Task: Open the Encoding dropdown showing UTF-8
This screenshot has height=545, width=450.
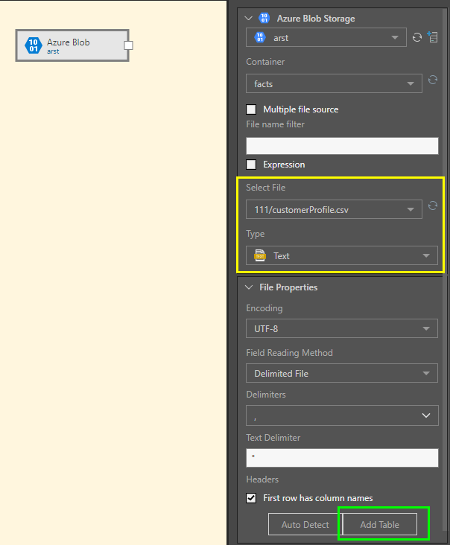Action: point(341,328)
